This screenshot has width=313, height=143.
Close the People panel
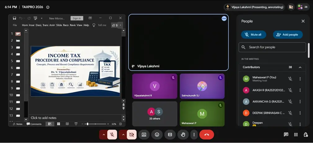click(x=303, y=21)
